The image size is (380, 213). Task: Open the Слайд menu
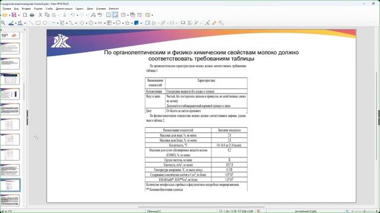click(x=49, y=8)
